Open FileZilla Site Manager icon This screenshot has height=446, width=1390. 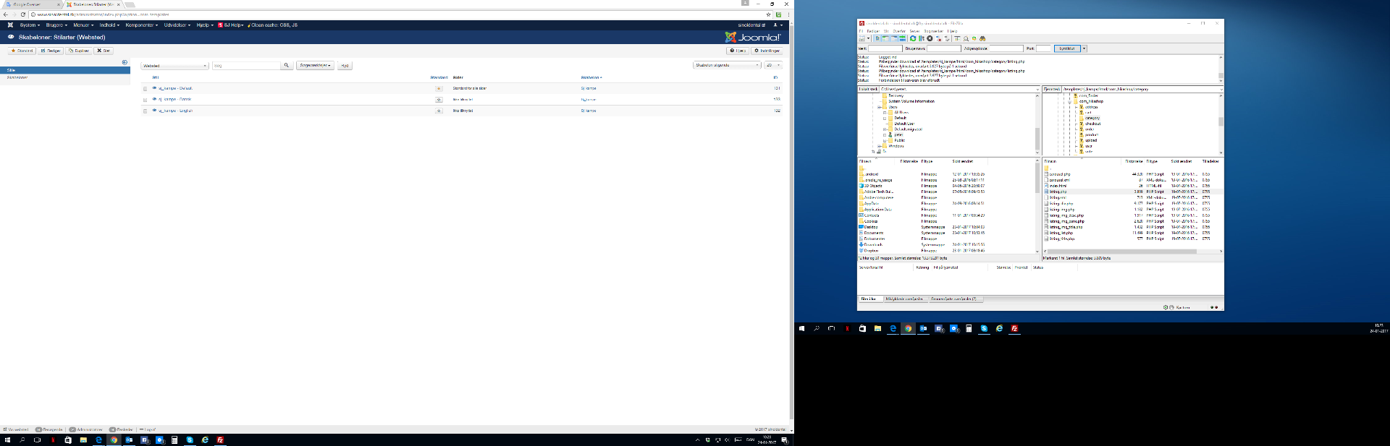(862, 38)
